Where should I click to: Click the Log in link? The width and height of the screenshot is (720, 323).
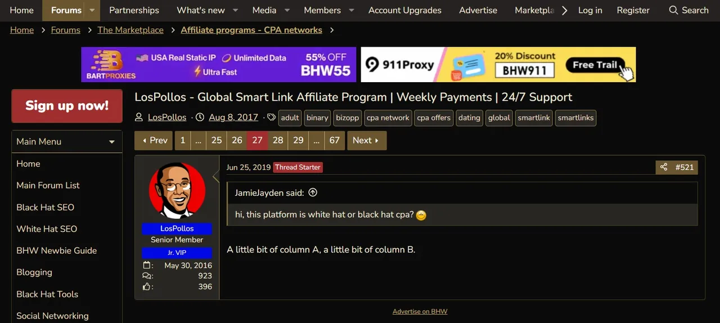pos(590,10)
